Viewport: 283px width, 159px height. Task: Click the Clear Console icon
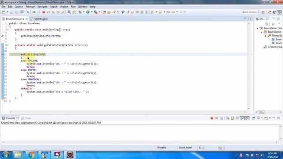228,118
